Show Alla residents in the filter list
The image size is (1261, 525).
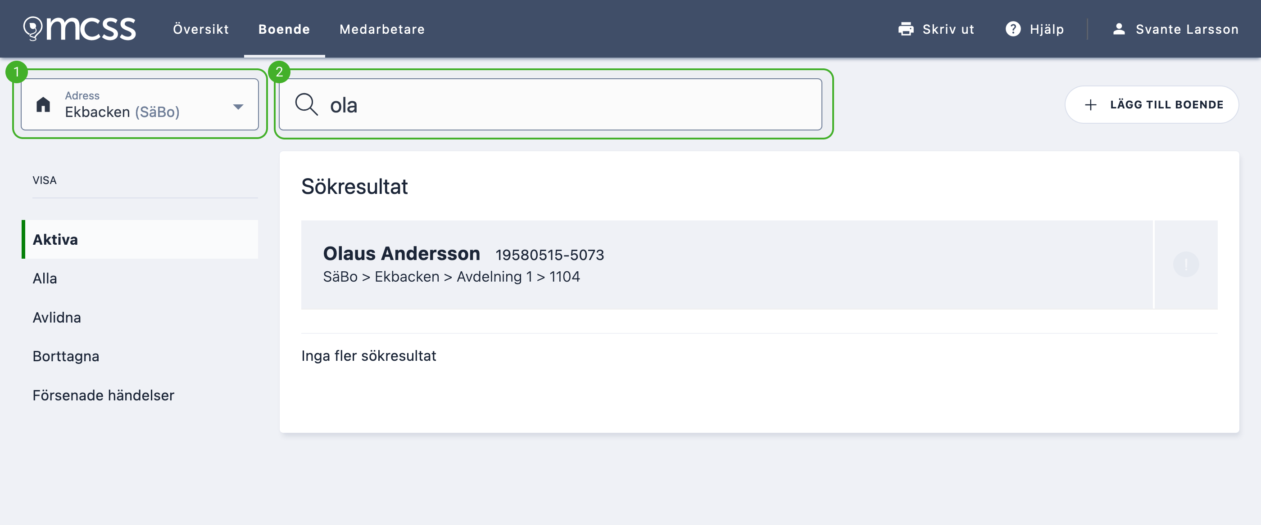click(45, 278)
